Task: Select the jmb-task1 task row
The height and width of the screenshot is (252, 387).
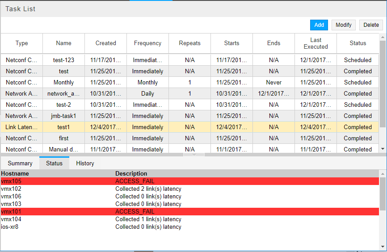Action: [x=63, y=116]
